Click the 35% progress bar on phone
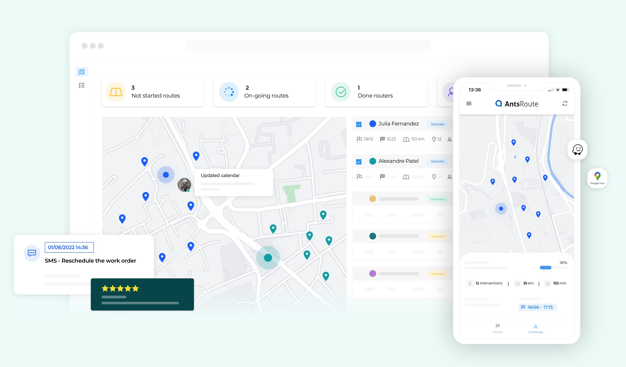 (553, 268)
